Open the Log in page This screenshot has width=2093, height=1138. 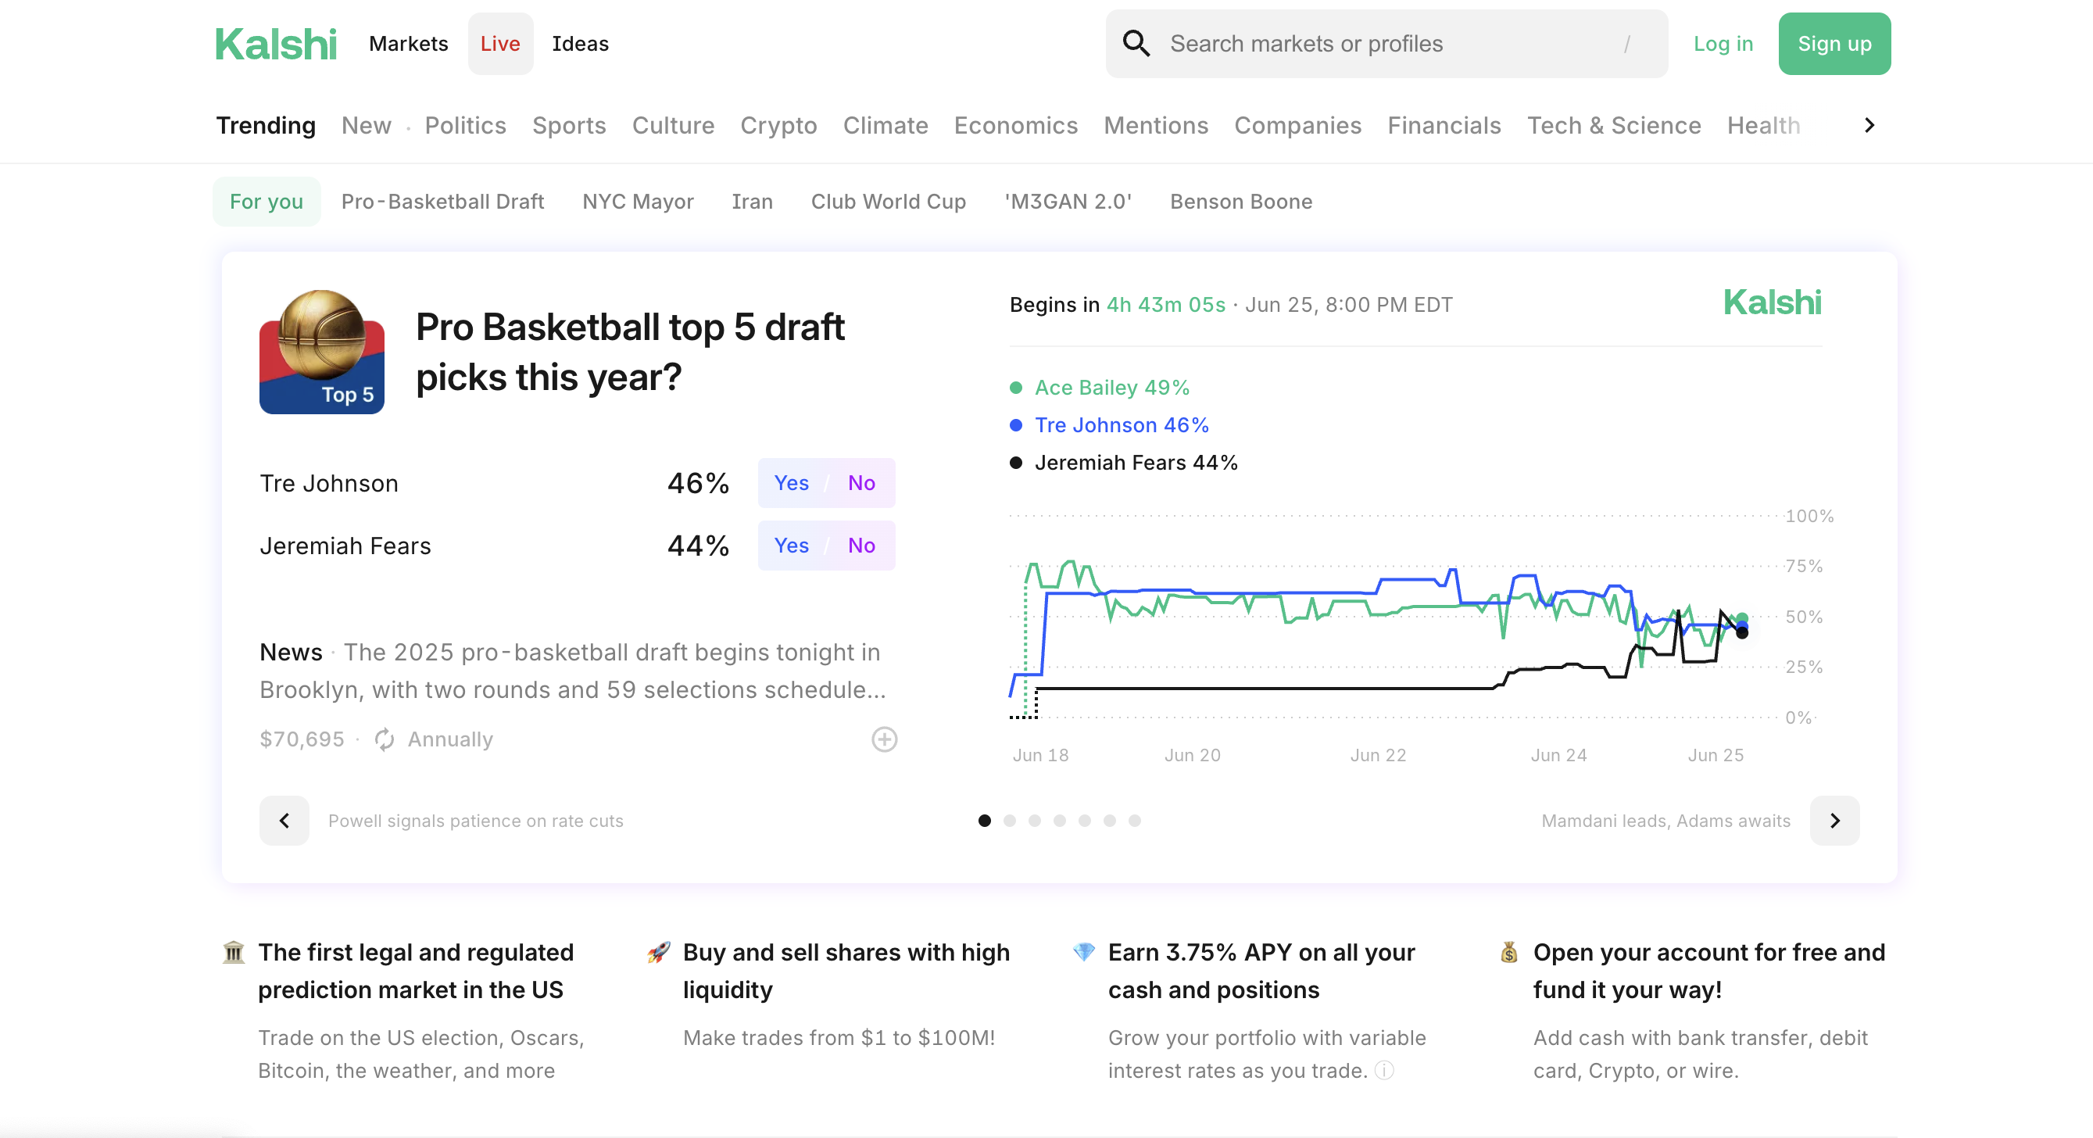pos(1723,43)
